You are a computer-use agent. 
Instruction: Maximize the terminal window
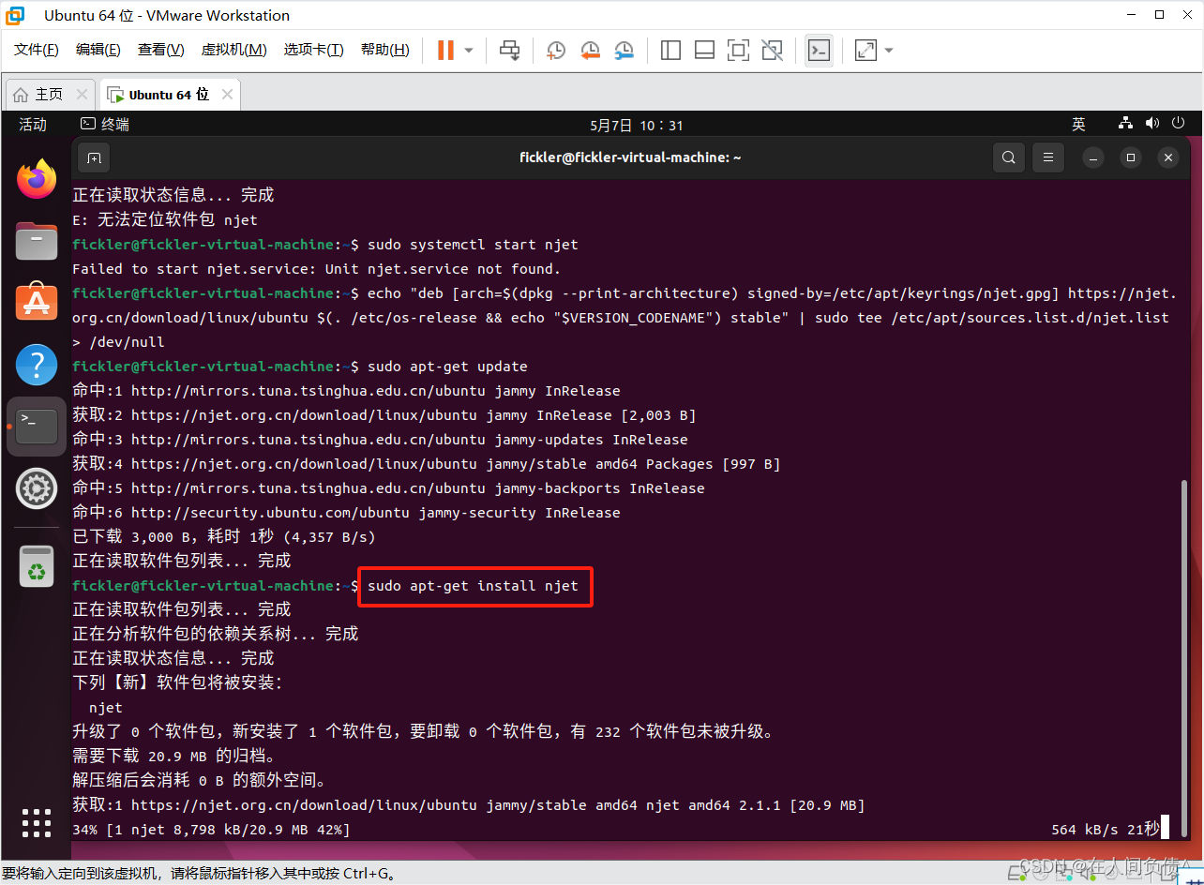(1131, 157)
